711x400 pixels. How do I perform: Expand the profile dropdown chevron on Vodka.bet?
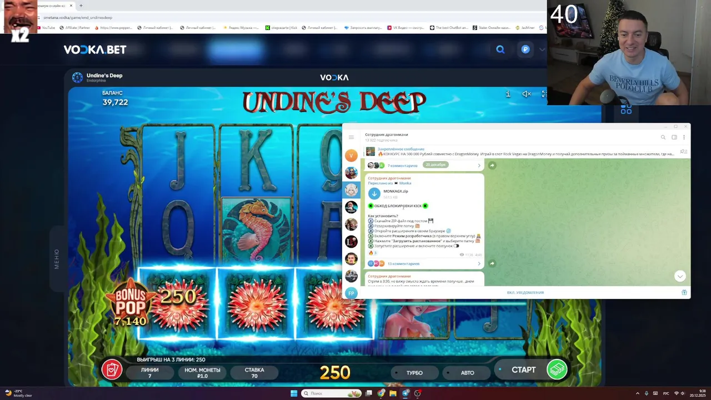(x=542, y=49)
